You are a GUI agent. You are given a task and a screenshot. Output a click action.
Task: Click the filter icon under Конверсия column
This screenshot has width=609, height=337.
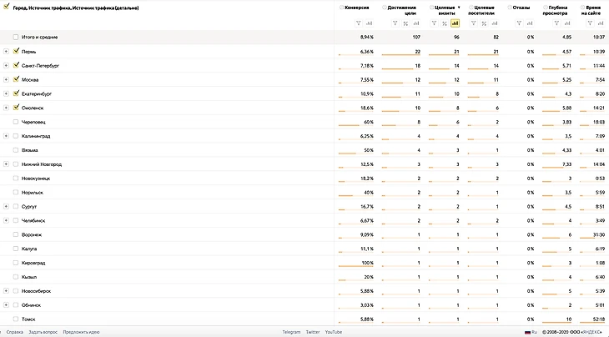(358, 23)
